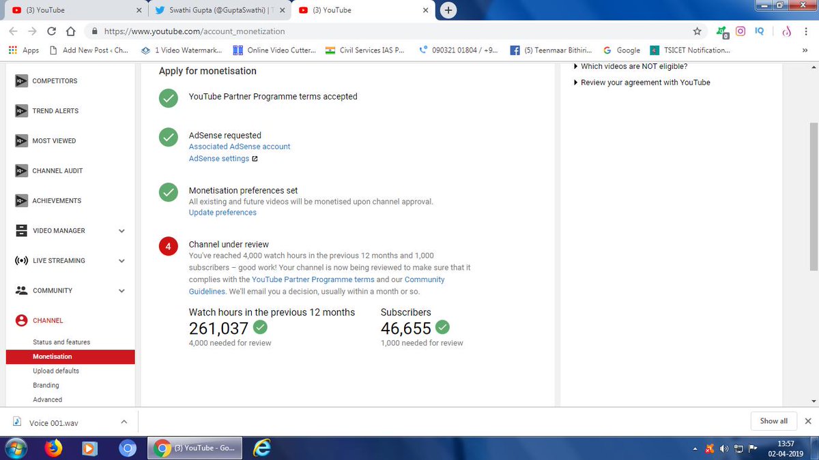Launch Firefox from taskbar
Image resolution: width=819 pixels, height=460 pixels.
tap(53, 448)
